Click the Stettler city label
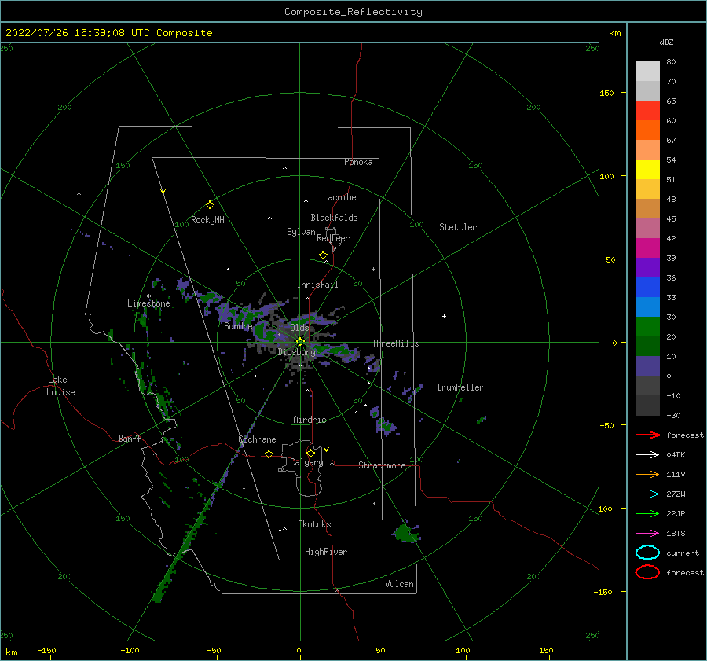707x661 pixels. pyautogui.click(x=458, y=227)
